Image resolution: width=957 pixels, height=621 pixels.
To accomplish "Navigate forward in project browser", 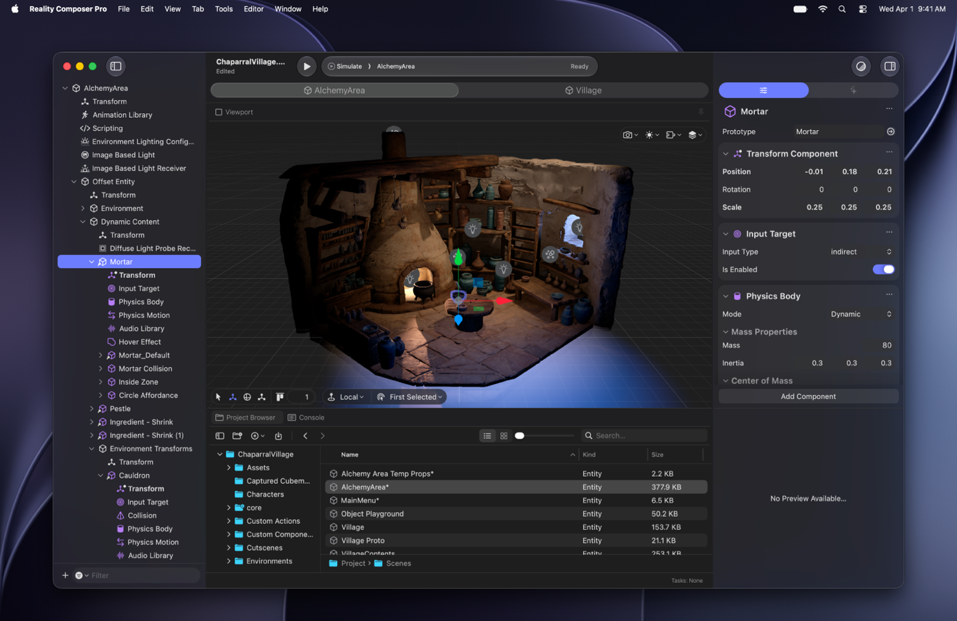I will (x=323, y=436).
